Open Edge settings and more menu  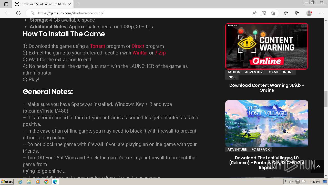321,13
